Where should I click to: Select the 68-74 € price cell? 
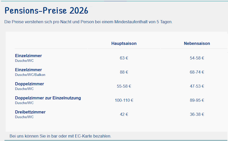197,72
